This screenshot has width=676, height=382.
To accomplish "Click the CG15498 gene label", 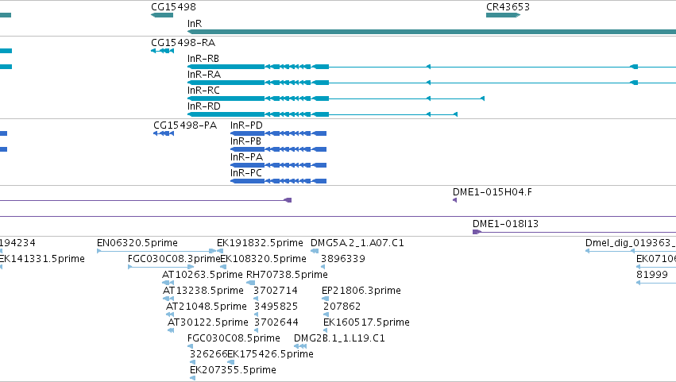I will pos(173,7).
